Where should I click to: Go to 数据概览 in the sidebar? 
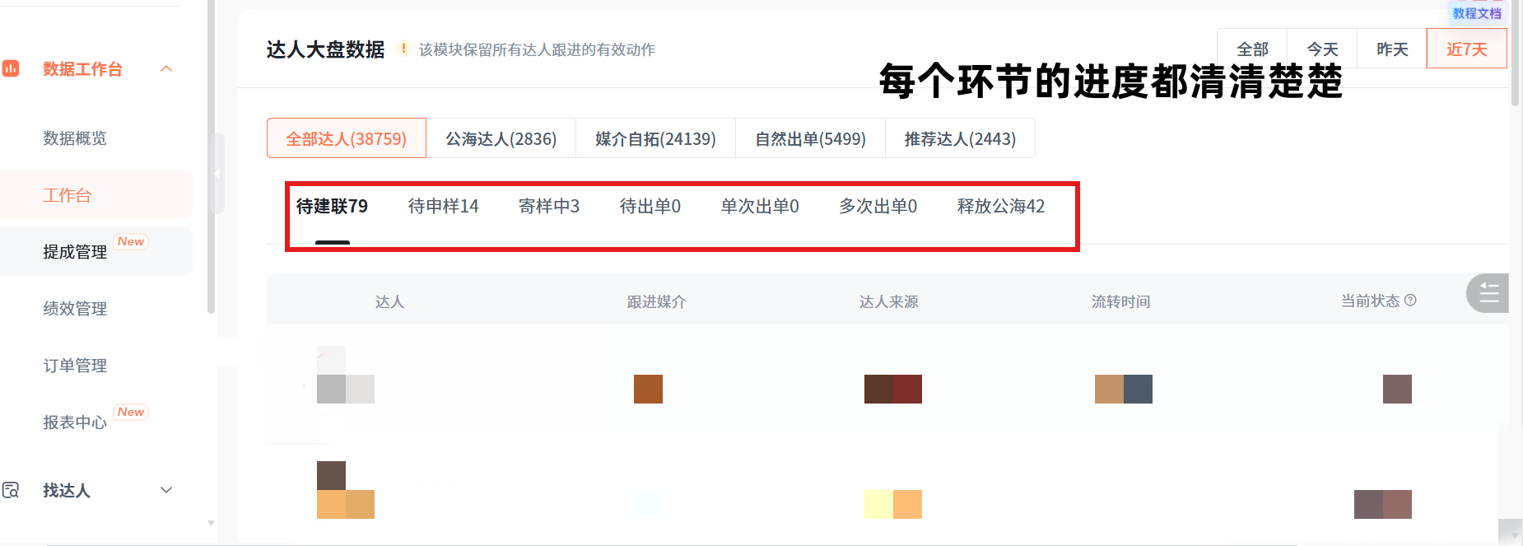pyautogui.click(x=75, y=138)
